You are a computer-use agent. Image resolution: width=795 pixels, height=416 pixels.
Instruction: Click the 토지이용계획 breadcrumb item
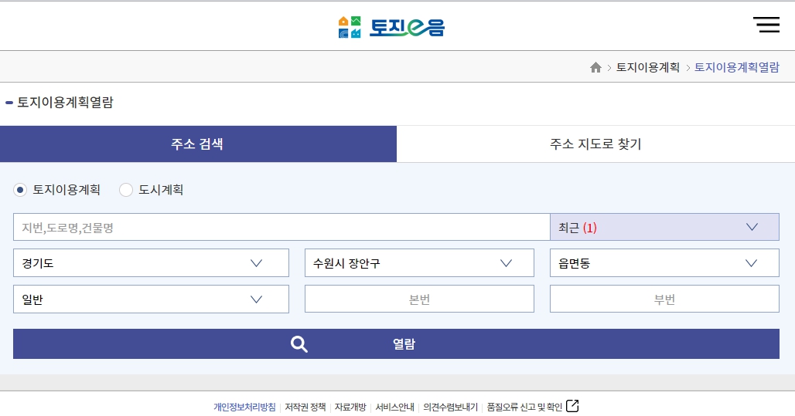pyautogui.click(x=647, y=67)
